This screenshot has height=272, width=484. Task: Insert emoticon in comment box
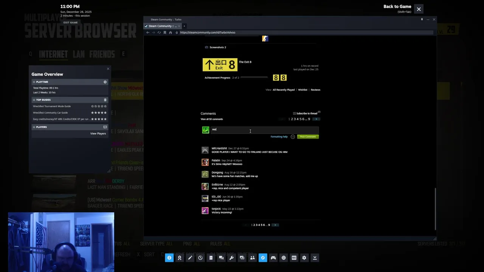293,137
